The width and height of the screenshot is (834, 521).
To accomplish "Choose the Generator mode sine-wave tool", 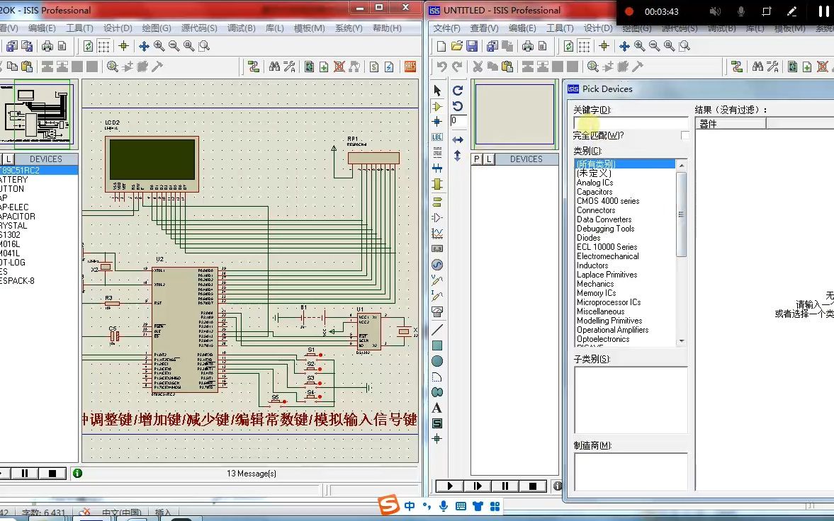I will coord(437,265).
